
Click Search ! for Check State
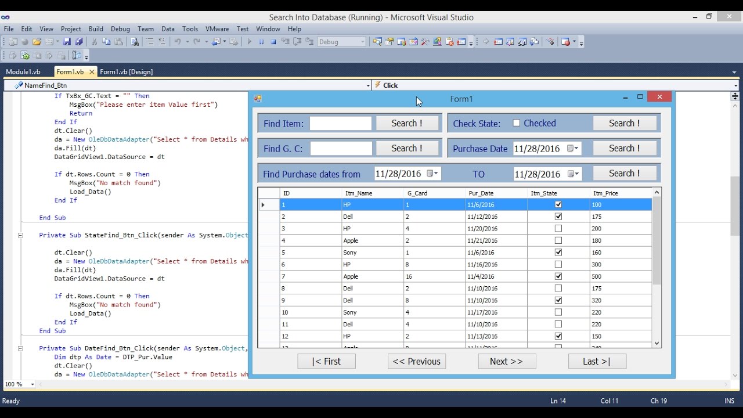tap(625, 123)
